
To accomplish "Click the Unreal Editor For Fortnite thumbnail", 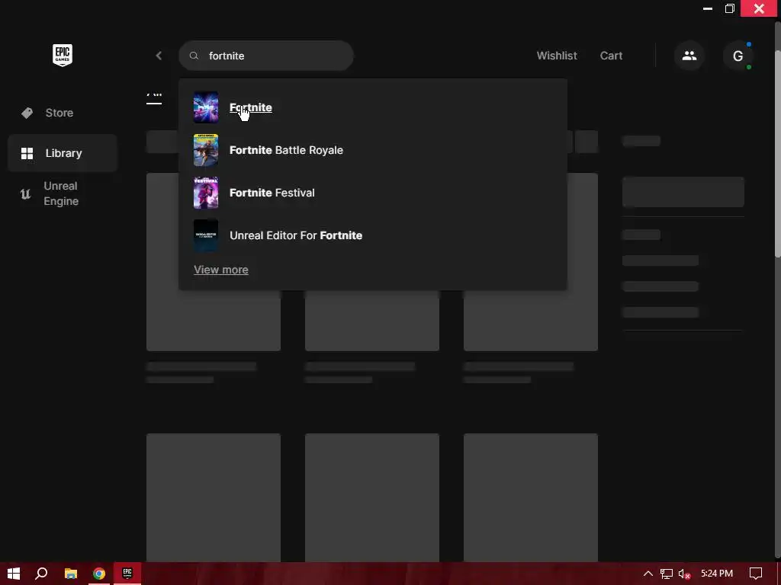I will (206, 236).
